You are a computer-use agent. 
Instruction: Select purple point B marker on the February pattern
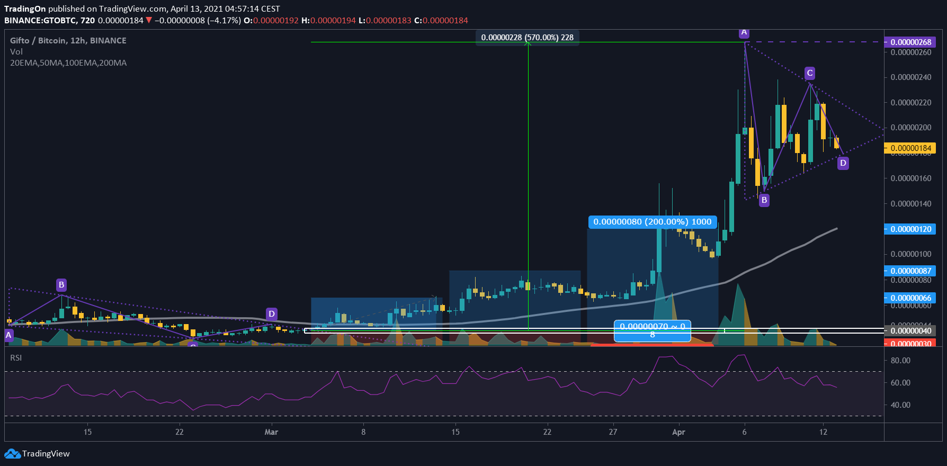[x=61, y=285]
